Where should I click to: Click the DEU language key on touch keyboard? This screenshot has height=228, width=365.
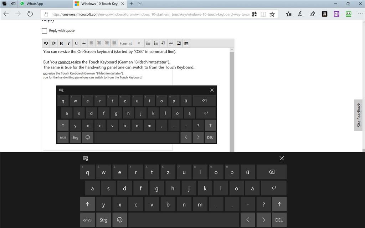coord(279,220)
